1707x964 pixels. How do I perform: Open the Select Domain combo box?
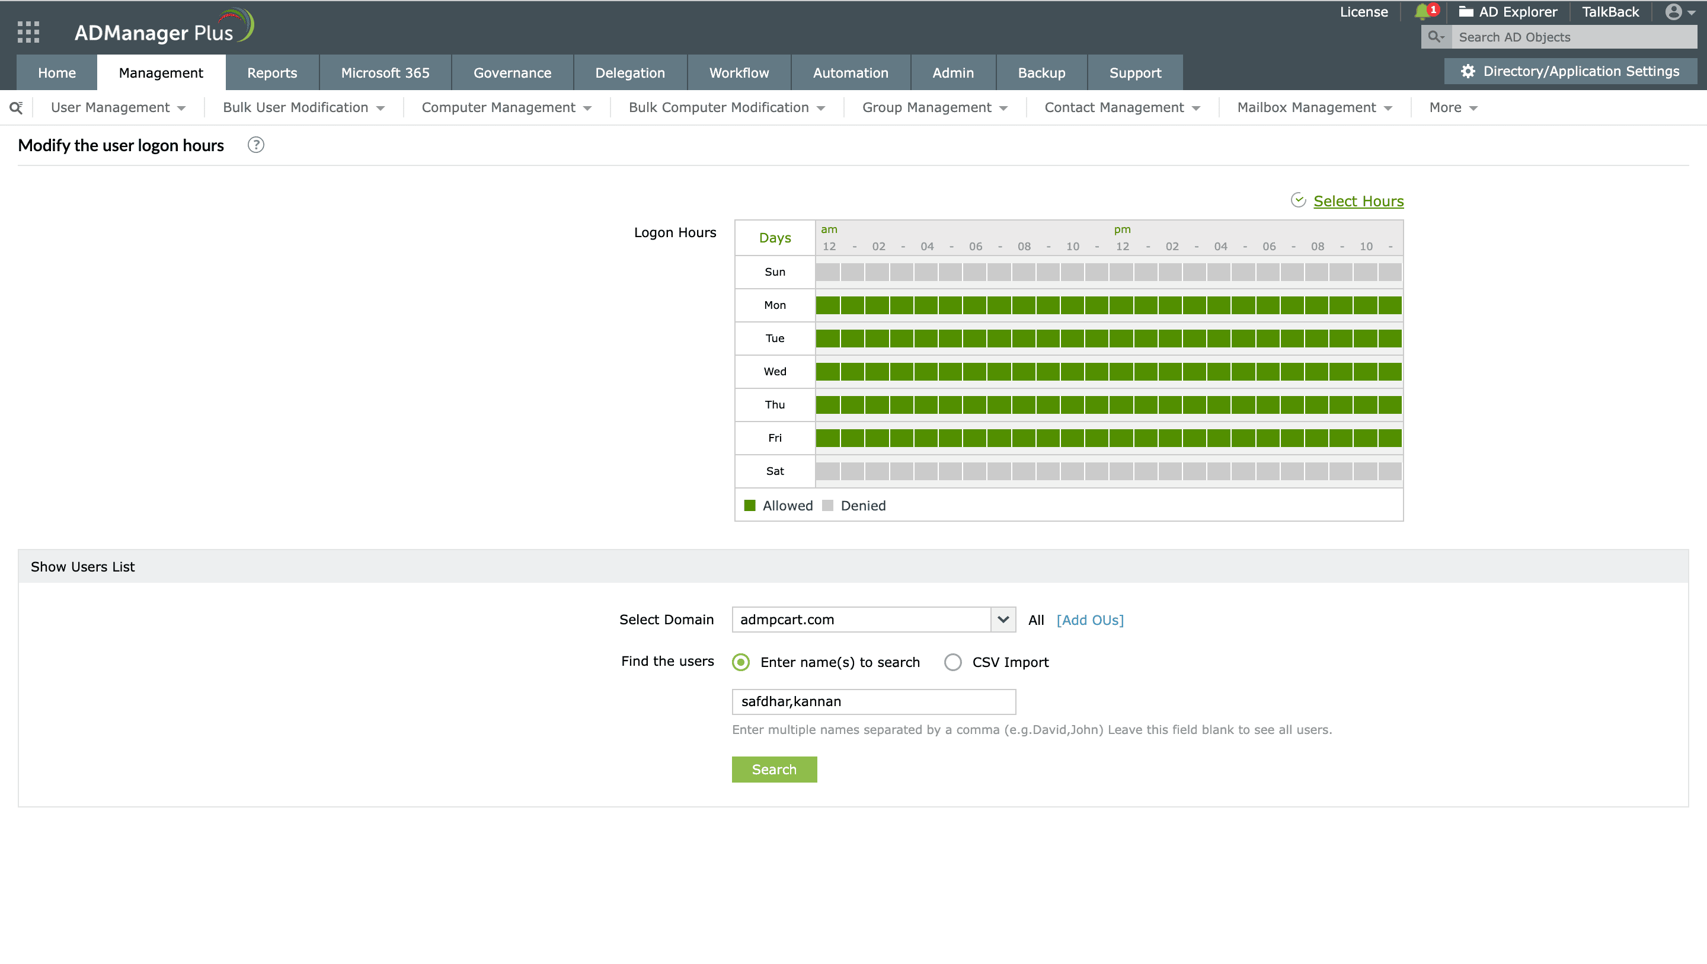coord(874,619)
